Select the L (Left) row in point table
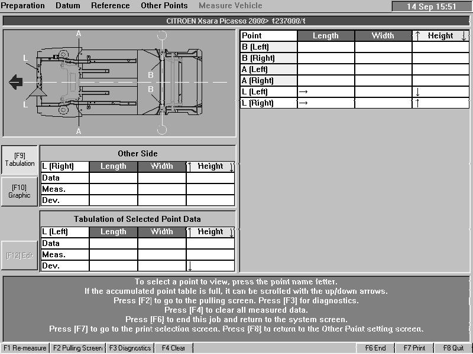Viewport: 473px width, 354px height. (355, 92)
